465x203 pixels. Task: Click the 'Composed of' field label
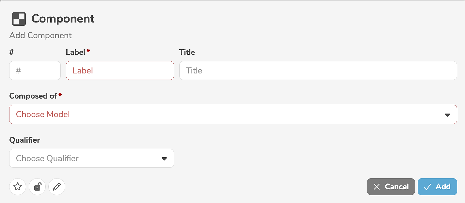point(33,96)
